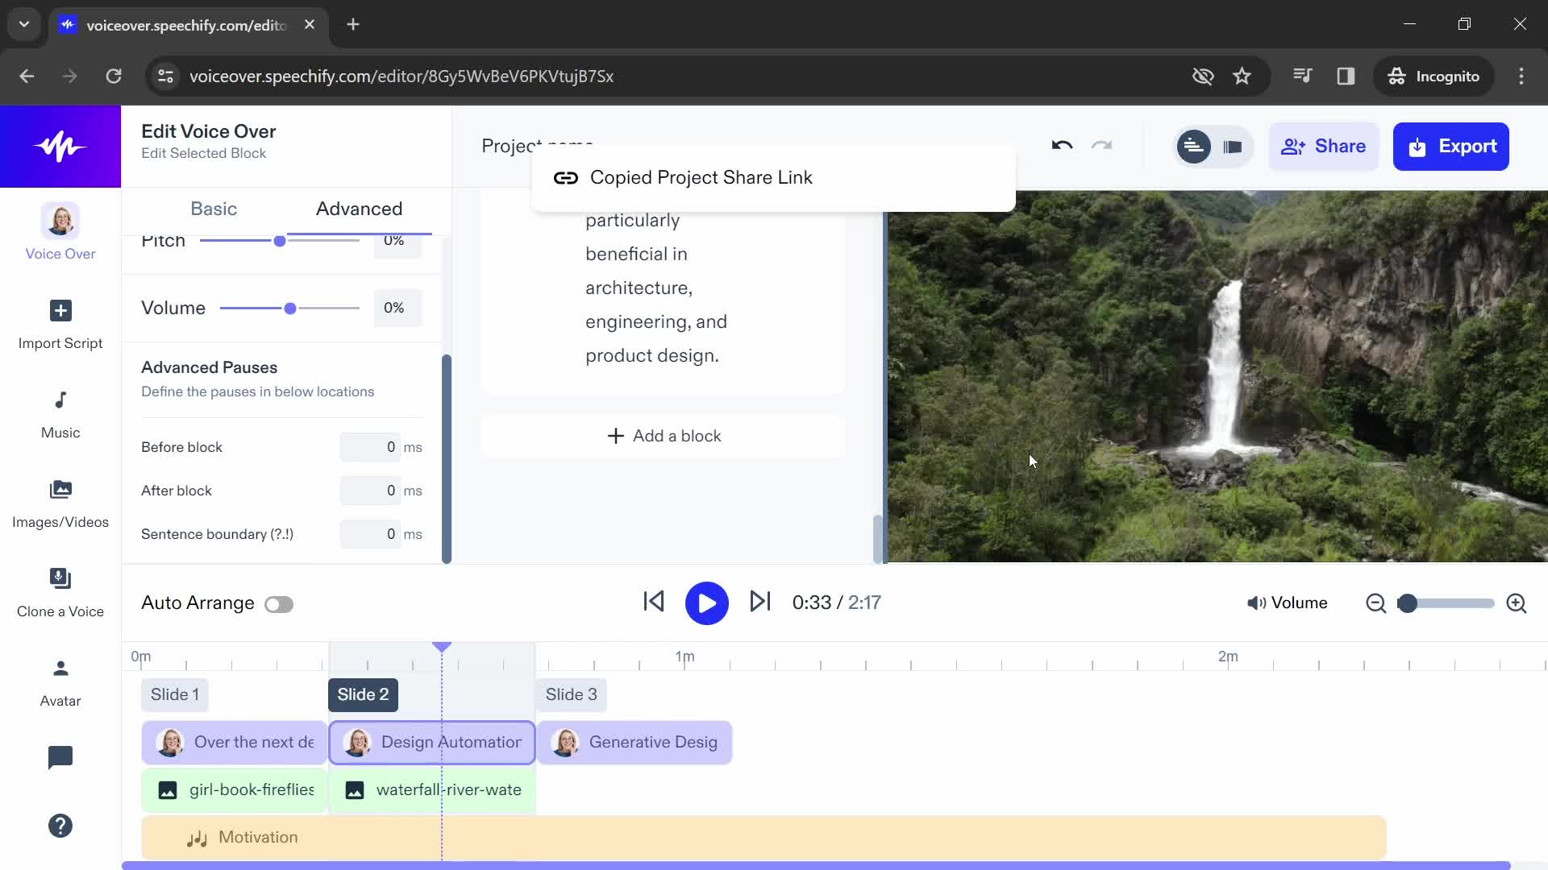Viewport: 1548px width, 870px height.
Task: Open browser side panel
Action: 1346,76
